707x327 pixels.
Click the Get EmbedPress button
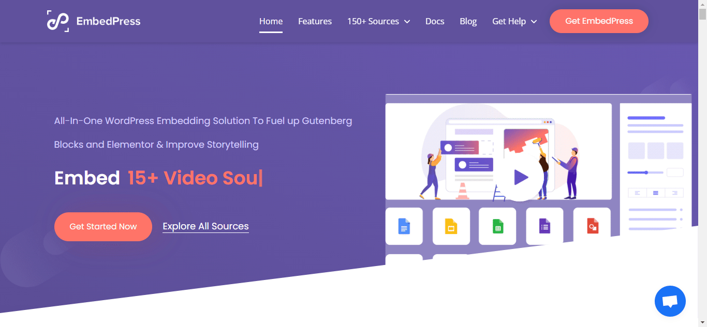pyautogui.click(x=599, y=21)
